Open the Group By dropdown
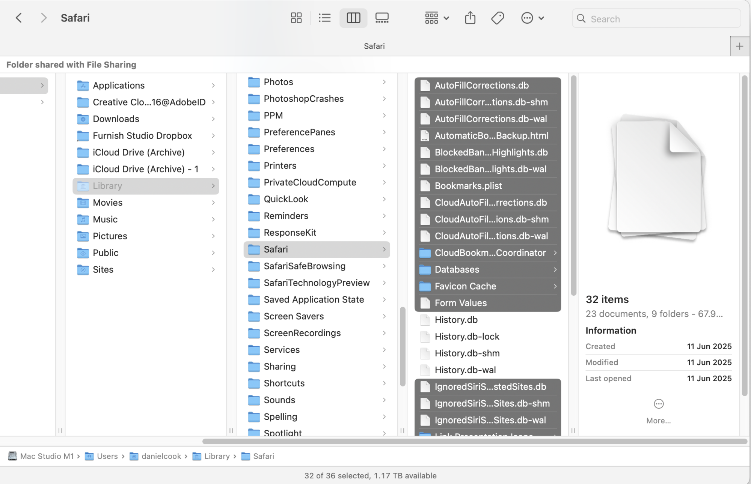 (x=437, y=18)
